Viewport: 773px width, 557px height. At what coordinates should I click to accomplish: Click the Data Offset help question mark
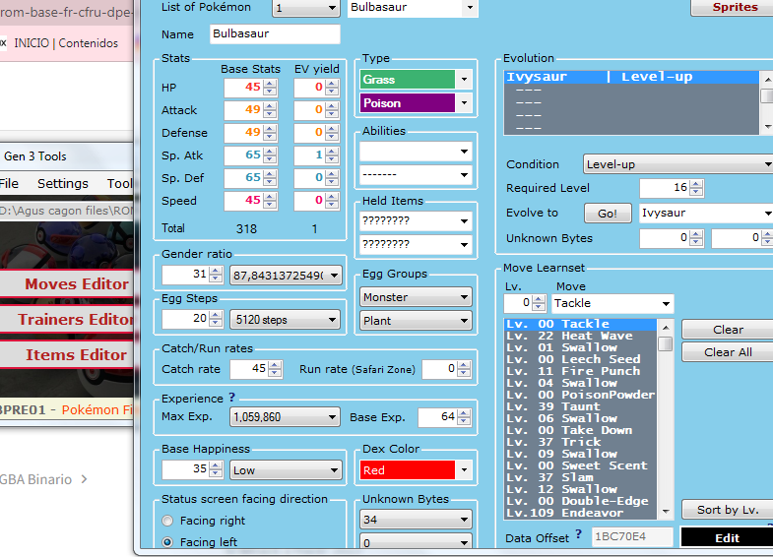click(578, 535)
